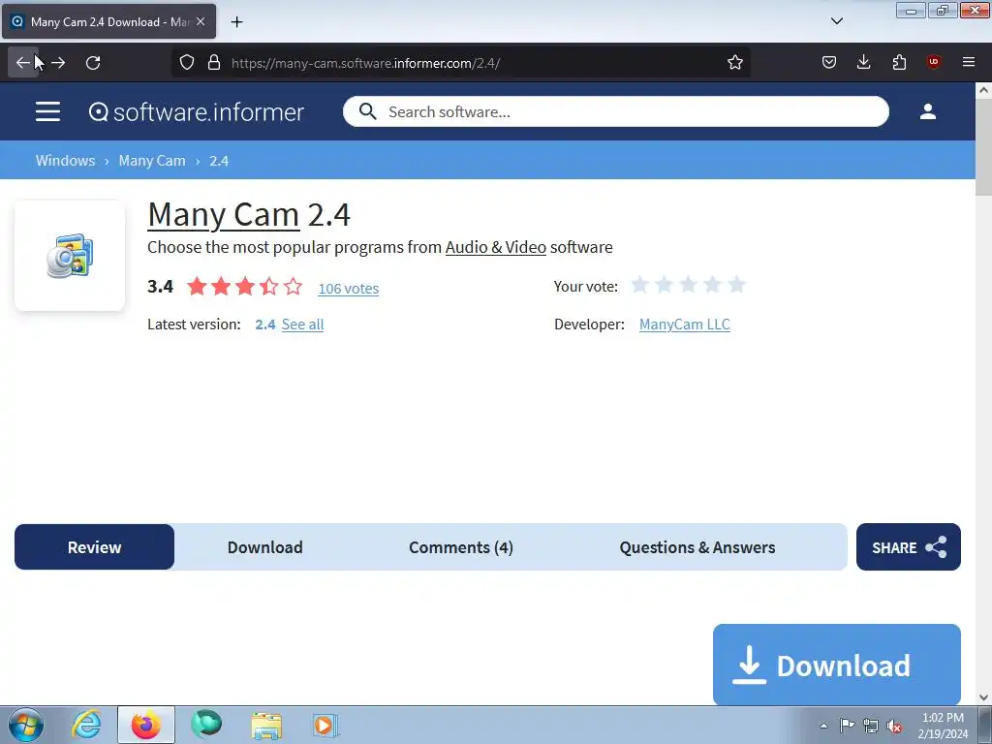Open the extensions puzzle icon

[x=899, y=62]
